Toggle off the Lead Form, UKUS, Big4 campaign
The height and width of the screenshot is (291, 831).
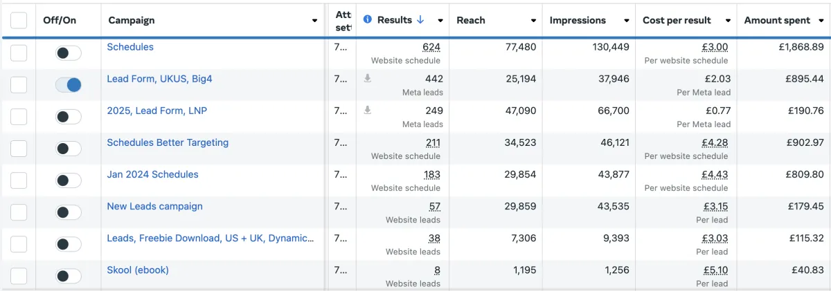69,85
